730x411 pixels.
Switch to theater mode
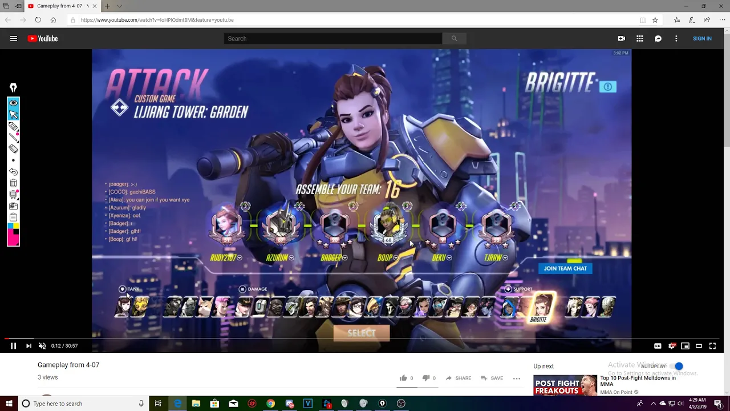(699, 346)
